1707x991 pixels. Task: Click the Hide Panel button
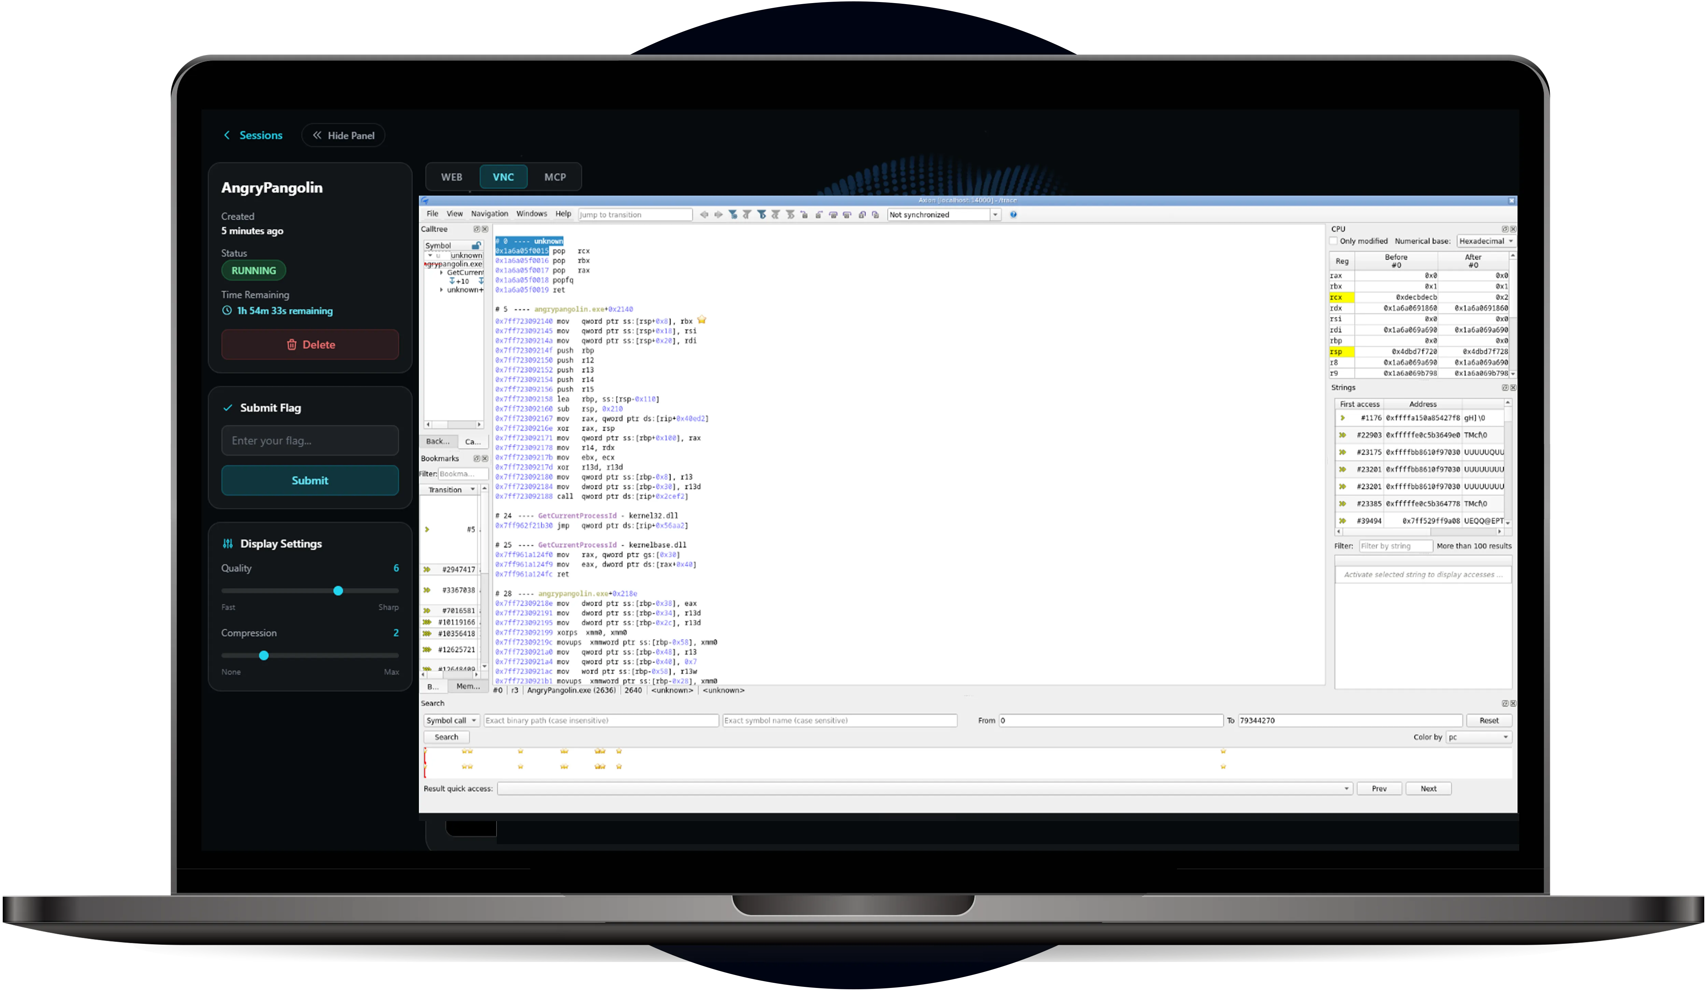343,135
